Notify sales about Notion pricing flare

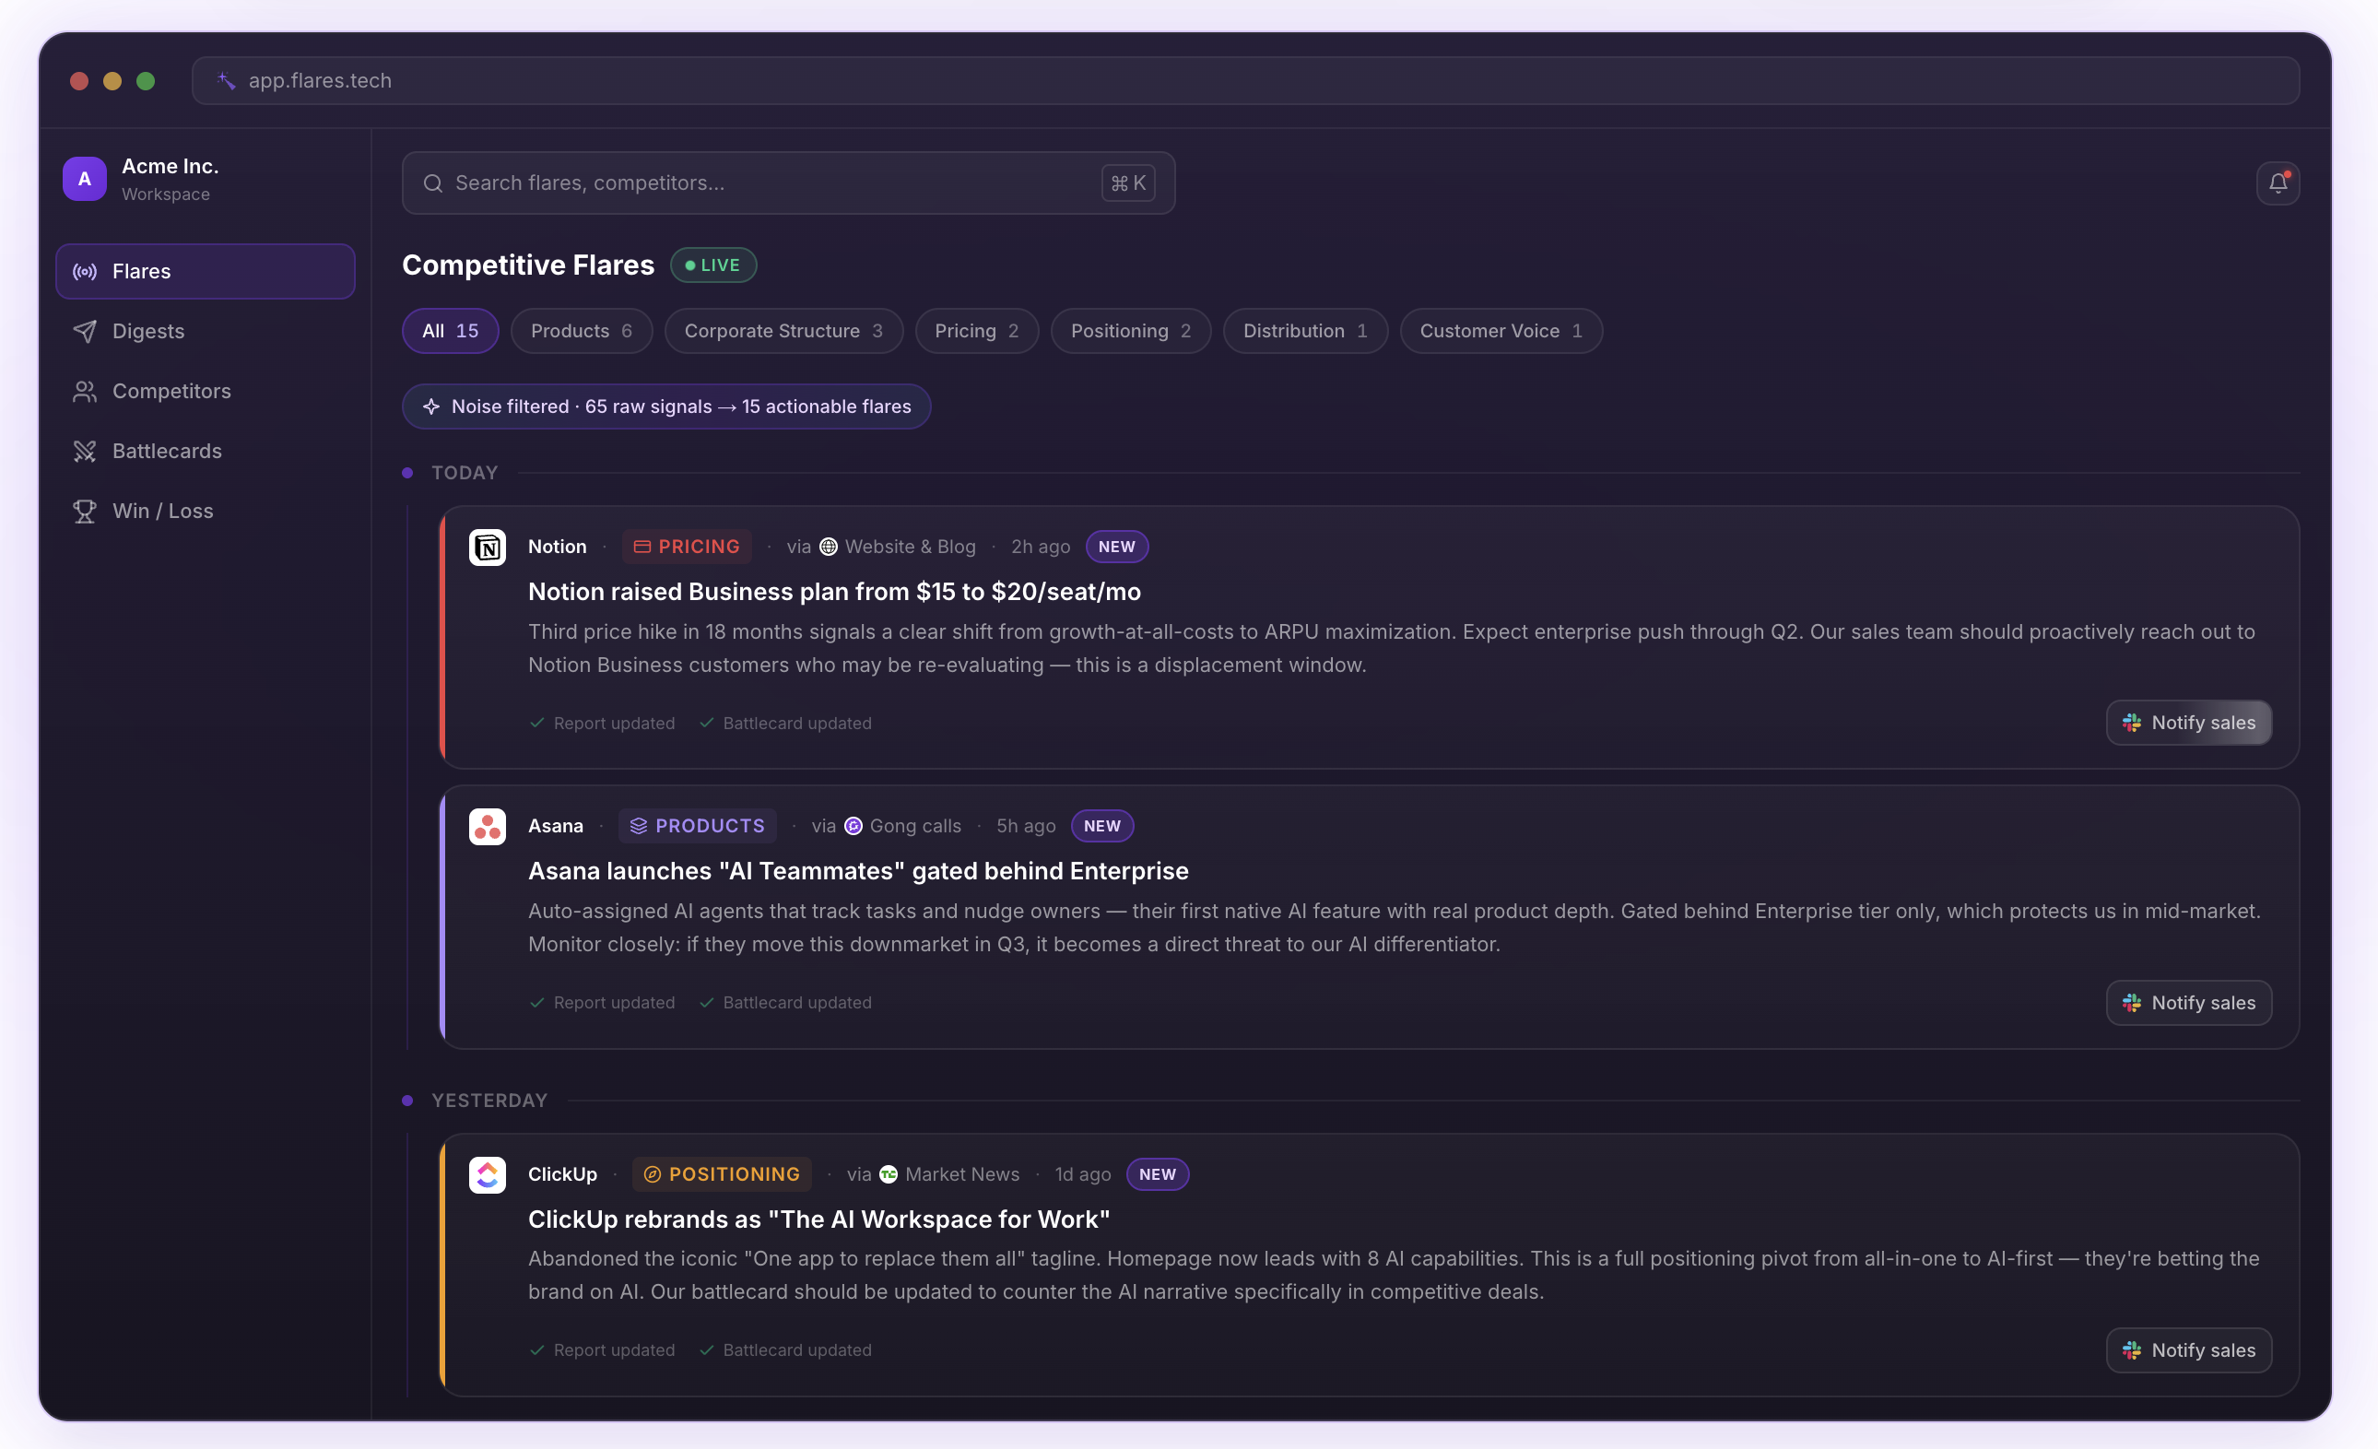pos(2188,723)
